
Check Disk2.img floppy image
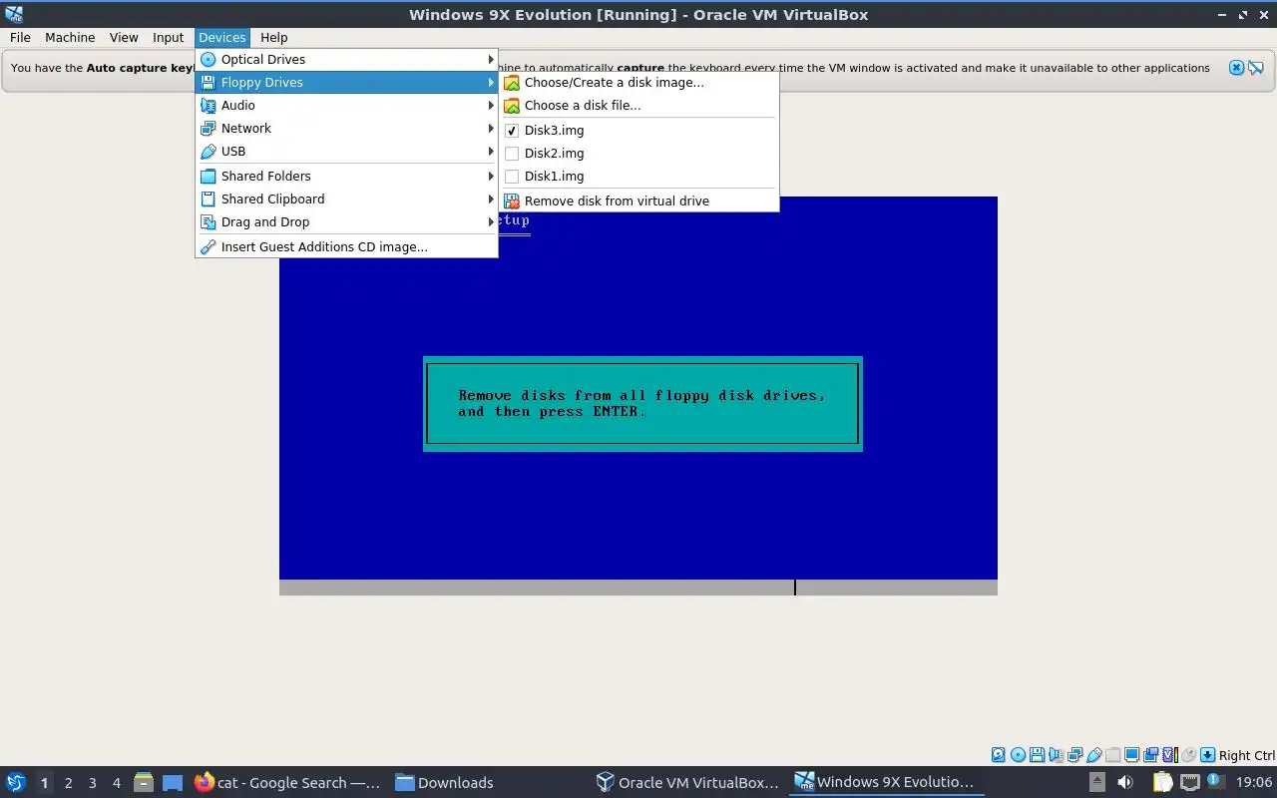(638, 153)
